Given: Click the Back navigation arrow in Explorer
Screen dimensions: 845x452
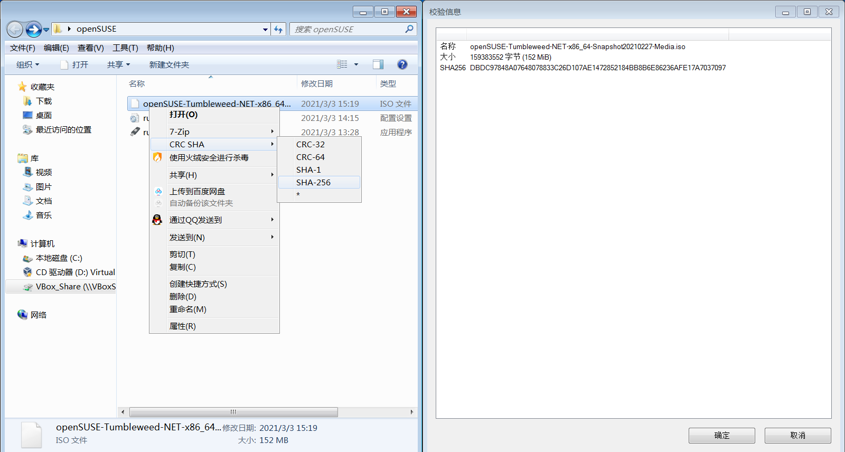Looking at the screenshot, I should click(x=15, y=29).
